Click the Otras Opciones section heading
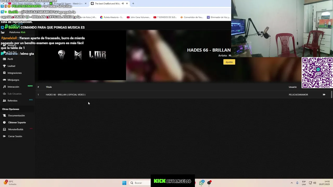333x187 pixels. (x=11, y=109)
